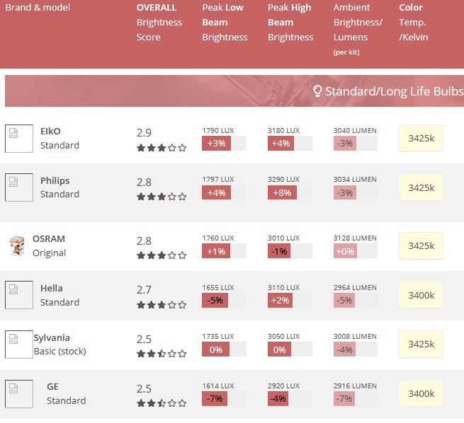Click the Sylvania Basic broken image thumbnail
The width and height of the screenshot is (464, 423).
(19, 344)
